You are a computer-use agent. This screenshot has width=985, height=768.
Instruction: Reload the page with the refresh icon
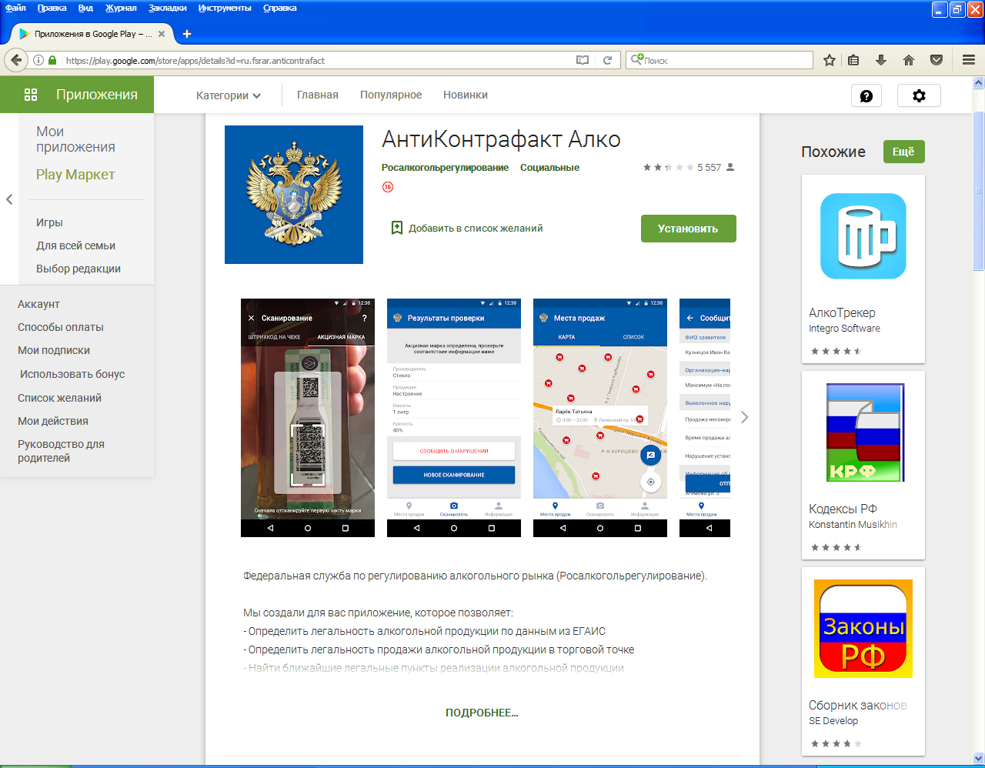[607, 60]
